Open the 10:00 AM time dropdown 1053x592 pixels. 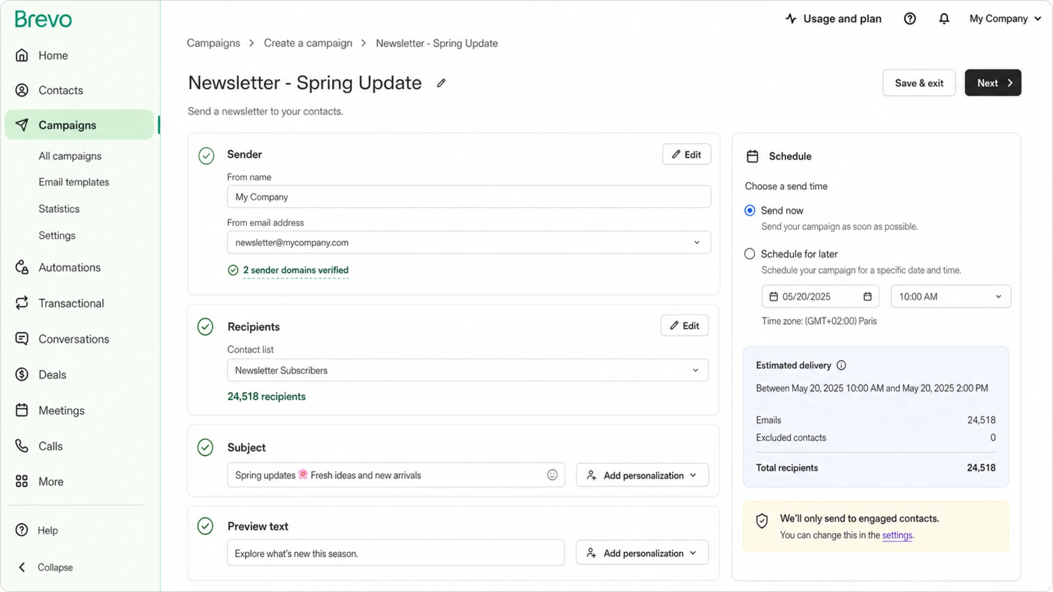coord(950,297)
